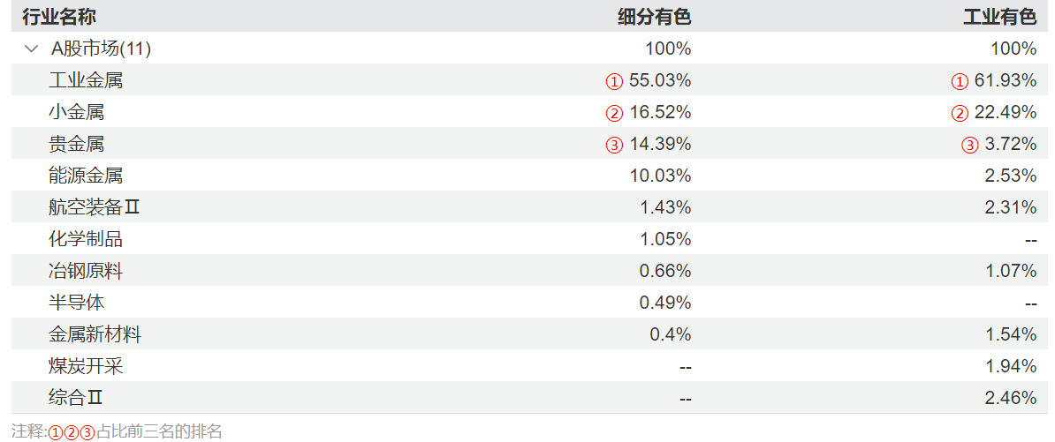
Task: Sort by the 工业有色 column header
Action: [x=999, y=17]
